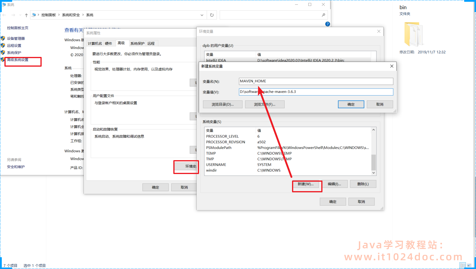This screenshot has height=269, width=476.
Task: Click the shield icon beside 设备管理器
Action: click(x=3, y=38)
